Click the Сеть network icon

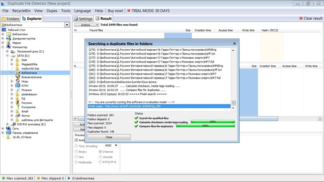pyautogui.click(x=8, y=128)
